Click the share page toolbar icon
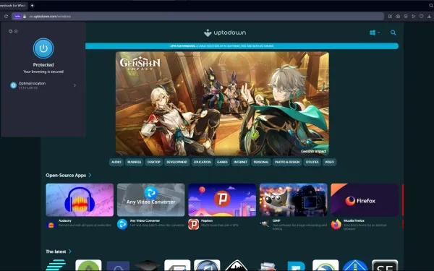This screenshot has width=434, height=271. coord(390,17)
